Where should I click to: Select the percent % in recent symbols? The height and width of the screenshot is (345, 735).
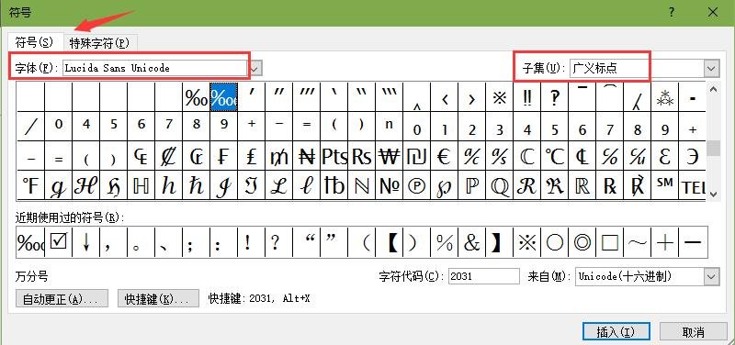coord(444,242)
